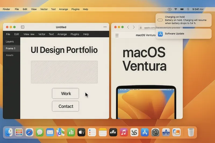
Task: Open Text in the dark in-window menu bar
Action: click(51, 34)
